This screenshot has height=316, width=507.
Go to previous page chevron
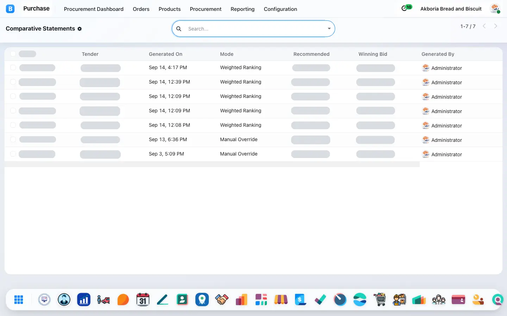click(484, 26)
